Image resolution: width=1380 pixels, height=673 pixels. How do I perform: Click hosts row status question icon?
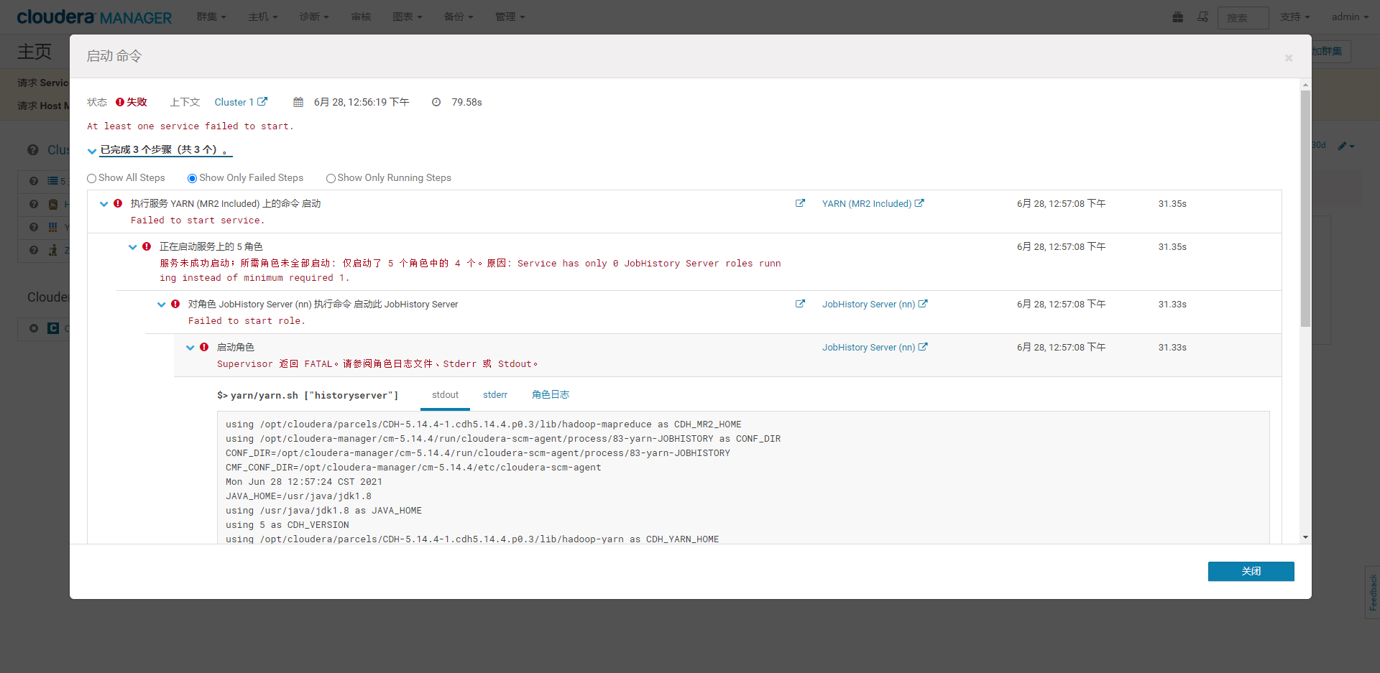click(x=34, y=181)
